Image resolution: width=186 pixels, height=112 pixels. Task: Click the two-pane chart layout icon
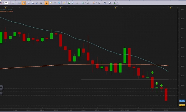pyautogui.click(x=20, y=3)
